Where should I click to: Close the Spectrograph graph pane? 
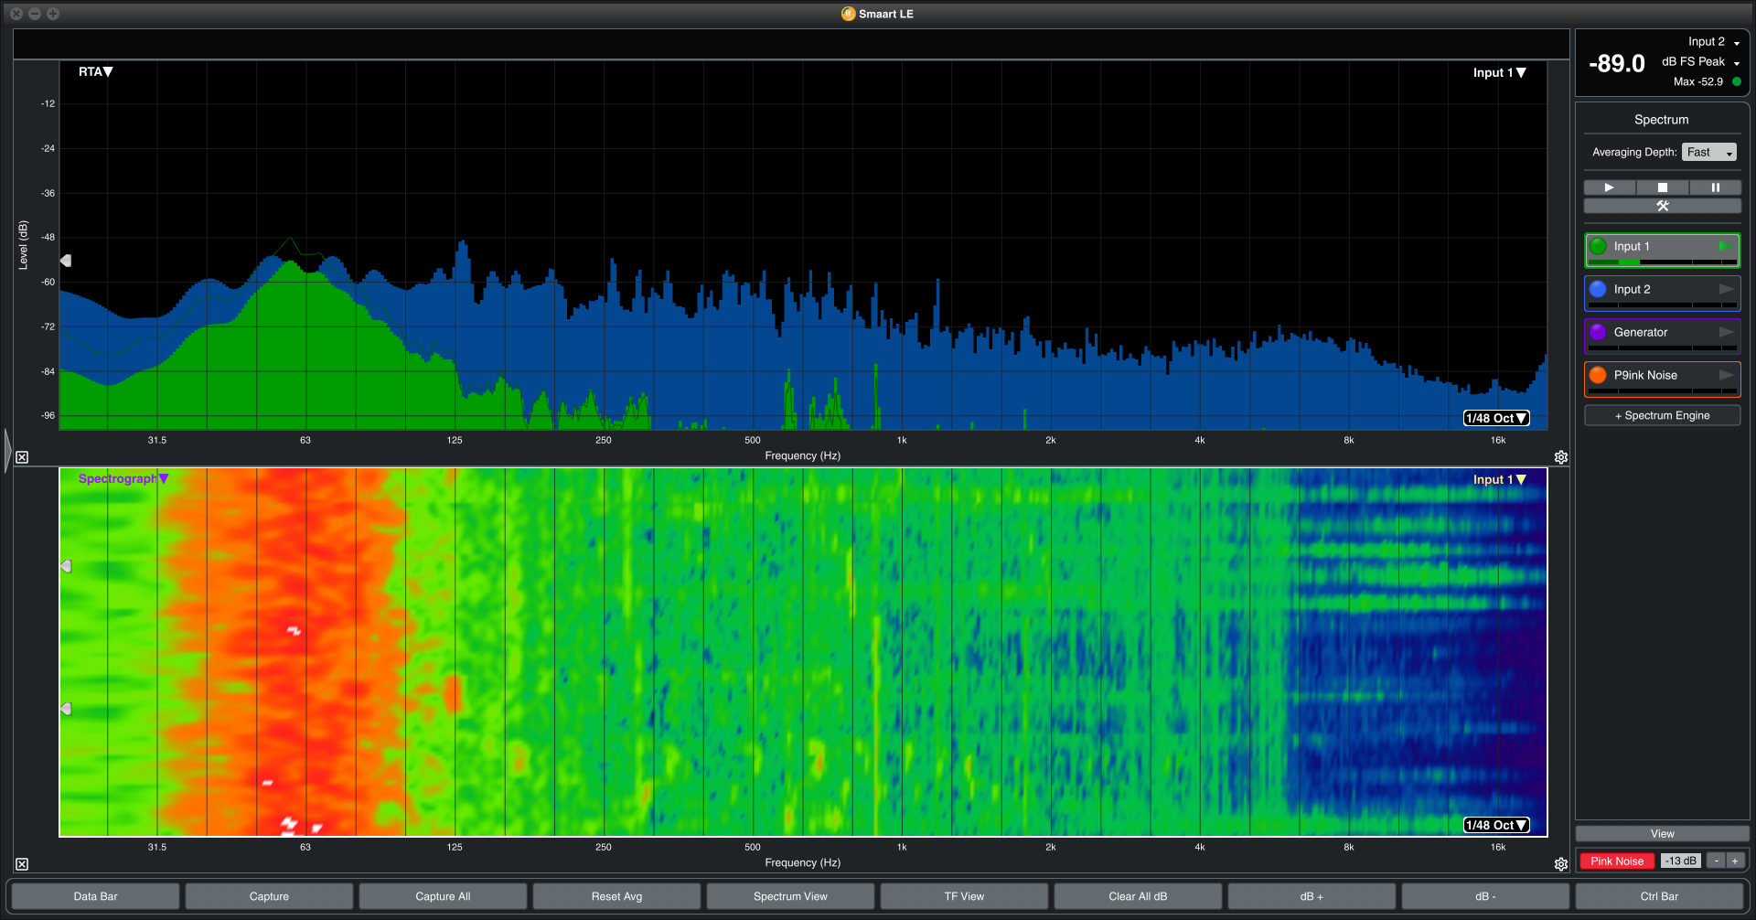click(22, 864)
